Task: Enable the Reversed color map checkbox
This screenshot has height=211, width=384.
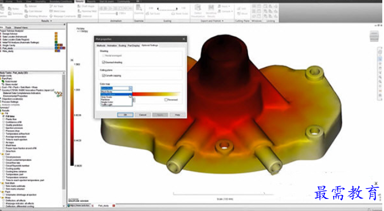Action: (166, 100)
